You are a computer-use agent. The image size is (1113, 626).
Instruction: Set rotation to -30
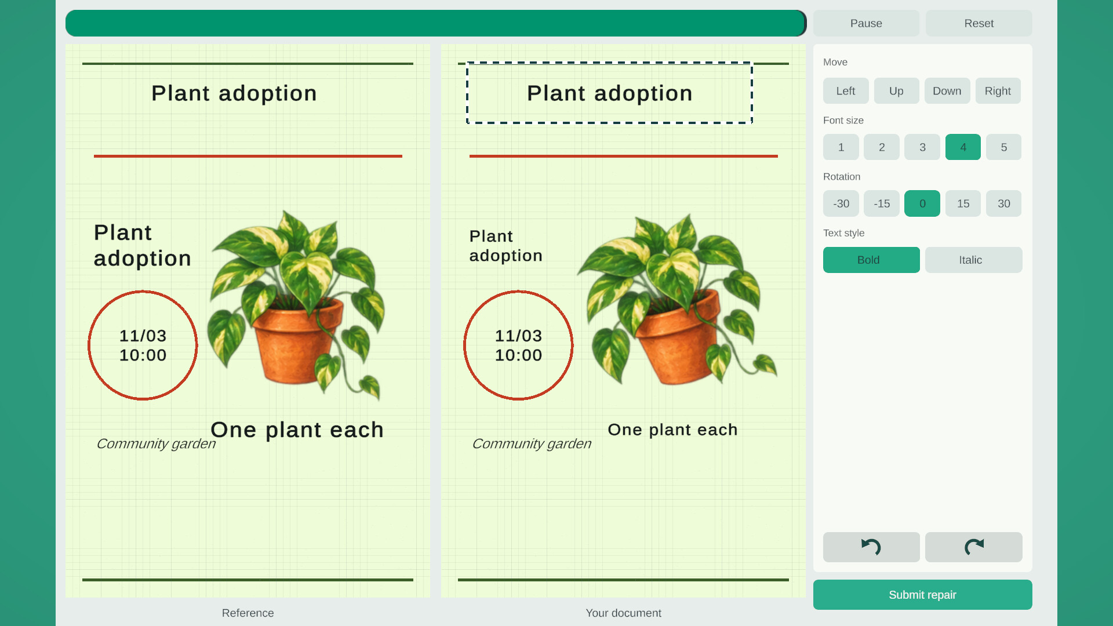841,203
